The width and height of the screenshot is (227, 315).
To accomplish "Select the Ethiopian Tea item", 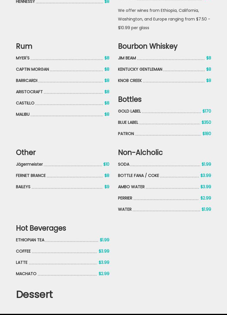I will [30, 240].
